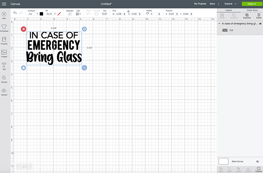Adjust the Width stepper arrows
This screenshot has width=263, height=173.
pyautogui.click(x=124, y=14)
